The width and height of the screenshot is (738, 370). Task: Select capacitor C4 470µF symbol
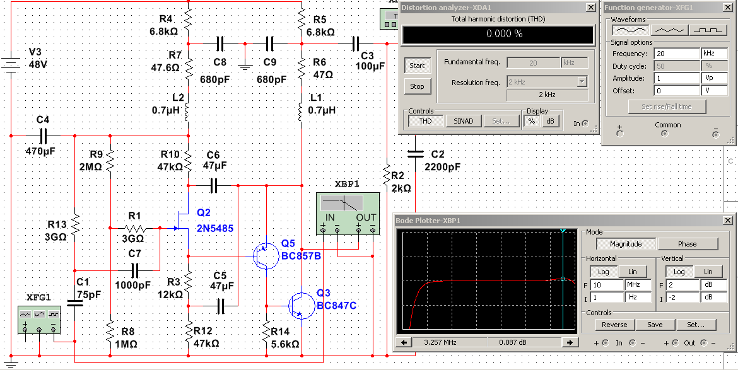(43, 136)
